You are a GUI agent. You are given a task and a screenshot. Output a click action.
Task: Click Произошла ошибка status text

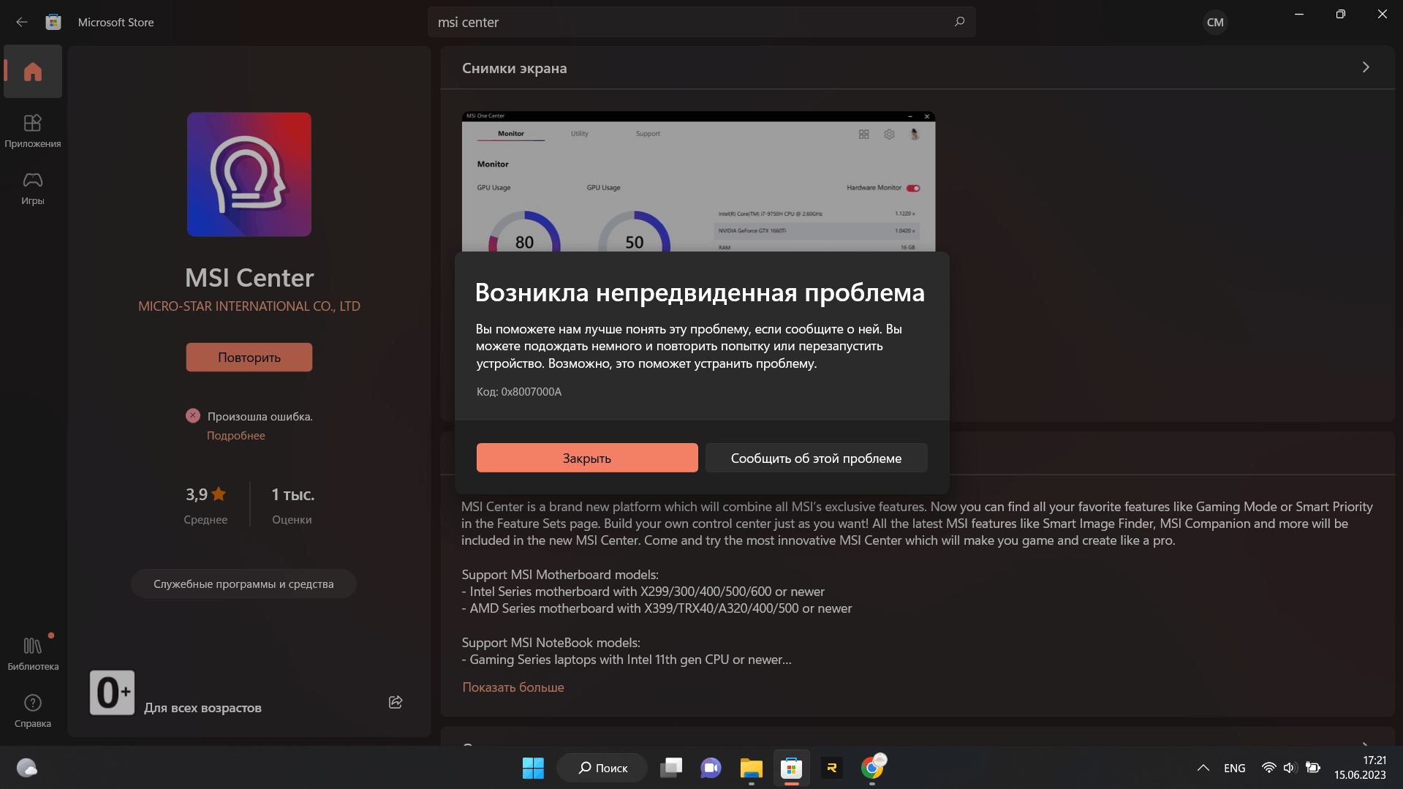[260, 416]
